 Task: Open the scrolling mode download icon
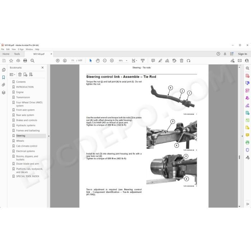point(142,61)
